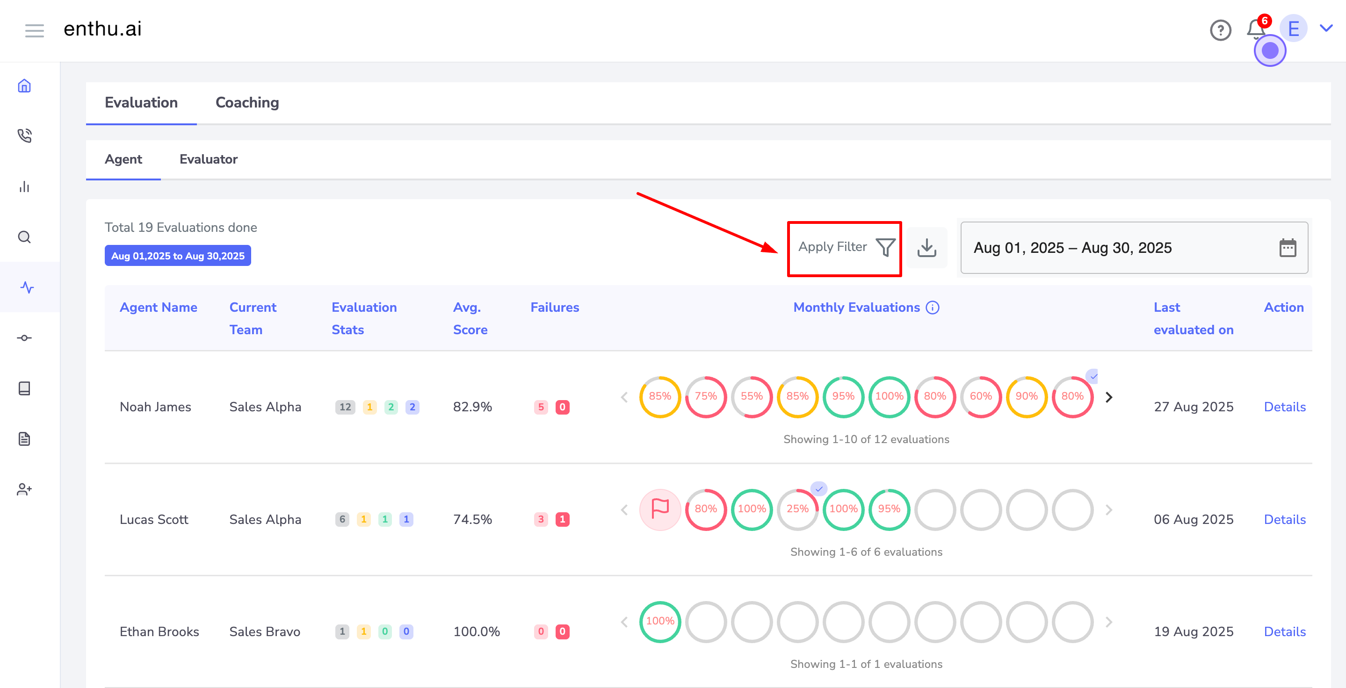Click Noah James's green 2 stats badge
Screen dimensions: 1346x688
(x=391, y=407)
